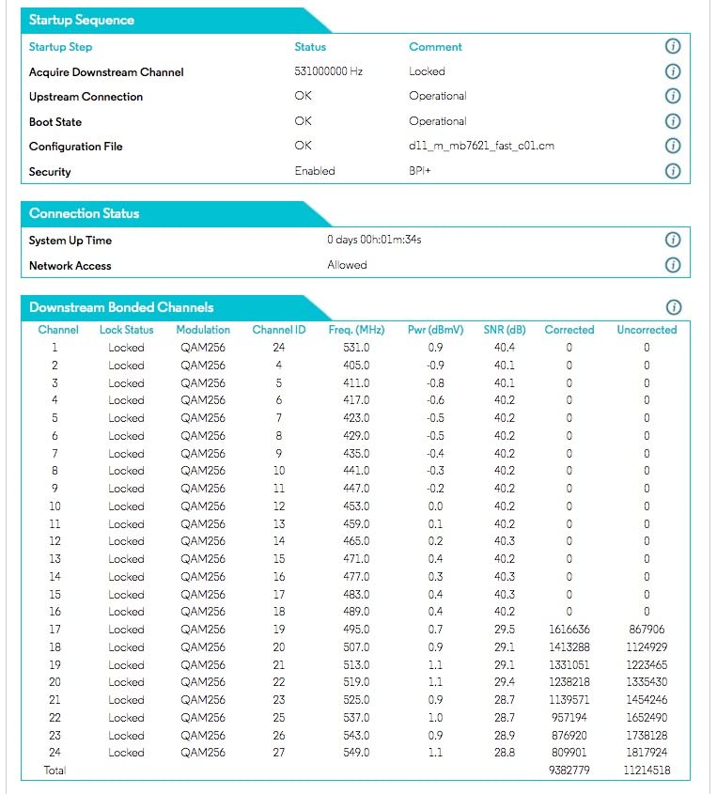Select the System Up Time label
717x794 pixels.
tap(70, 241)
